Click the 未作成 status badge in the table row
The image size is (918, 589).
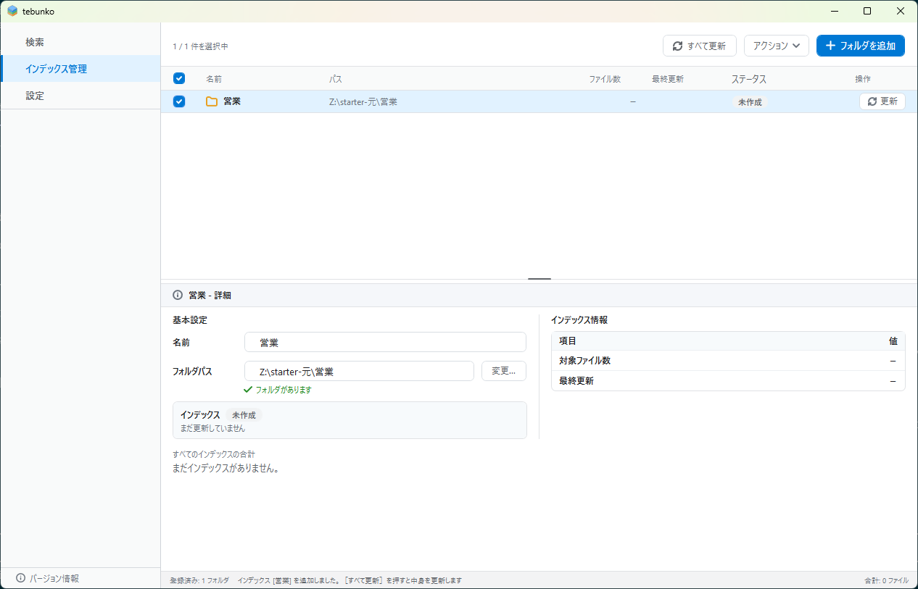pyautogui.click(x=750, y=102)
